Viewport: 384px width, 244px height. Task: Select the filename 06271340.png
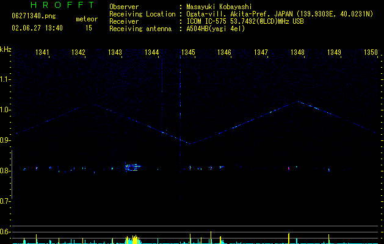pyautogui.click(x=34, y=16)
